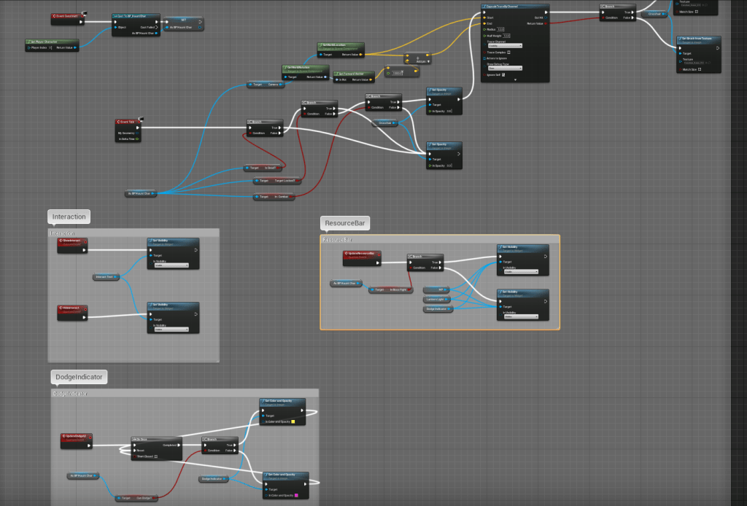747x506 pixels.
Task: Click the Event Construct node header
Action: pos(66,15)
